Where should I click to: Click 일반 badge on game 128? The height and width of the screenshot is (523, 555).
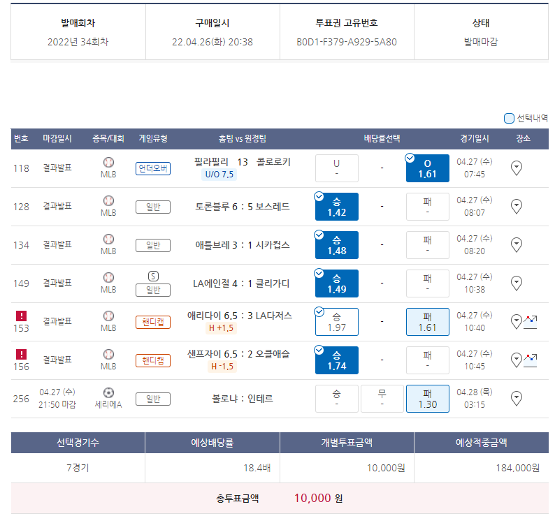[x=153, y=207]
